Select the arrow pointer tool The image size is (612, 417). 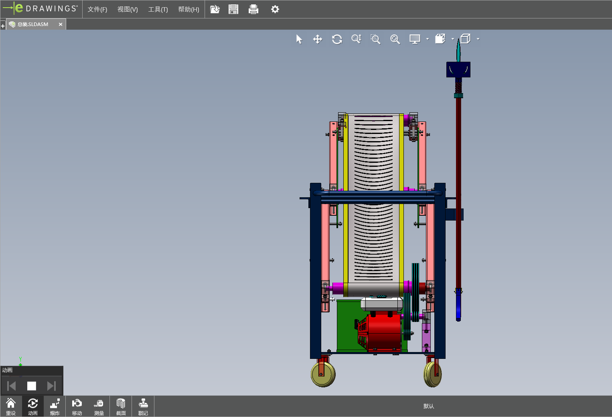tap(299, 39)
